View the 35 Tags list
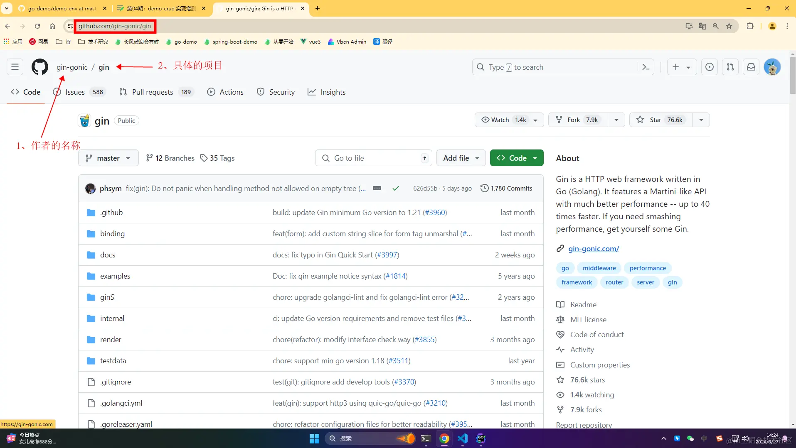 [x=217, y=158]
